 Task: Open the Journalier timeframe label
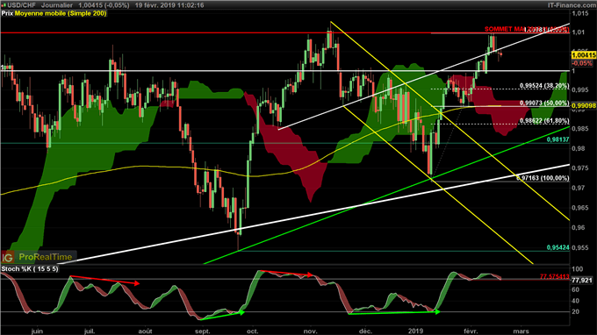pos(57,5)
